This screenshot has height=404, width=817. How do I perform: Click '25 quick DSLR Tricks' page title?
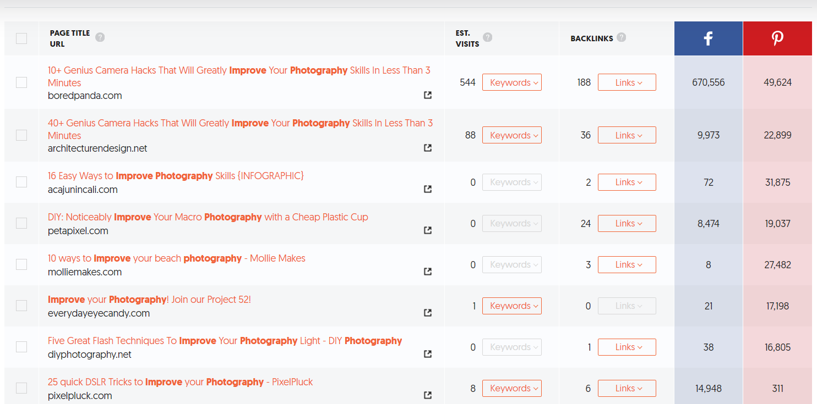180,382
